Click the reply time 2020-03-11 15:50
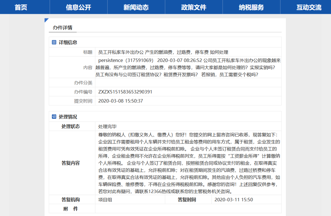The width and height of the screenshot is (331, 216). [x=234, y=199]
